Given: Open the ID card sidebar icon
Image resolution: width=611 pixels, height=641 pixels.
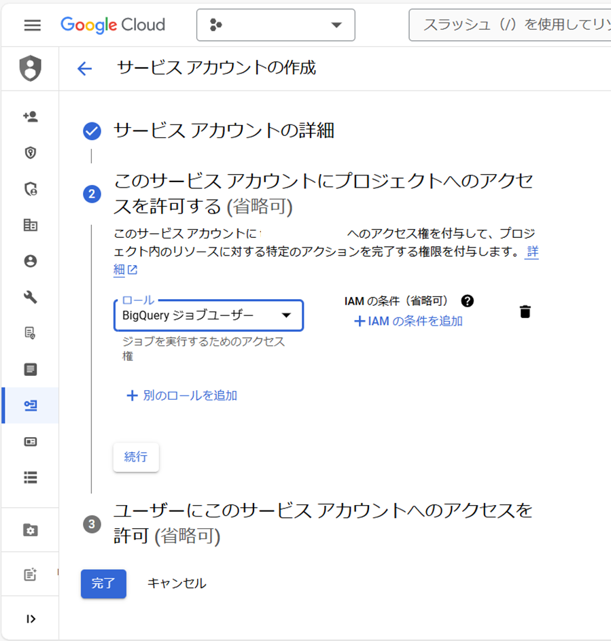Looking at the screenshot, I should point(30,442).
